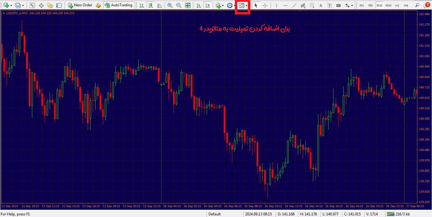Switch timeframe to H4
Image resolution: width=432 pixels, height=217 pixels.
(x=406, y=5)
